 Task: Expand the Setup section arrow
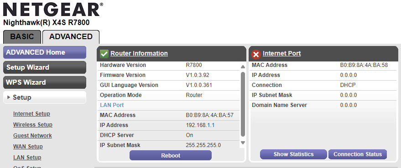pos(9,97)
